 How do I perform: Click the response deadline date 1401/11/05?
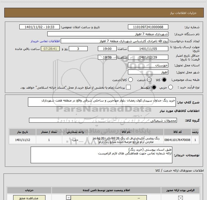click(148, 49)
